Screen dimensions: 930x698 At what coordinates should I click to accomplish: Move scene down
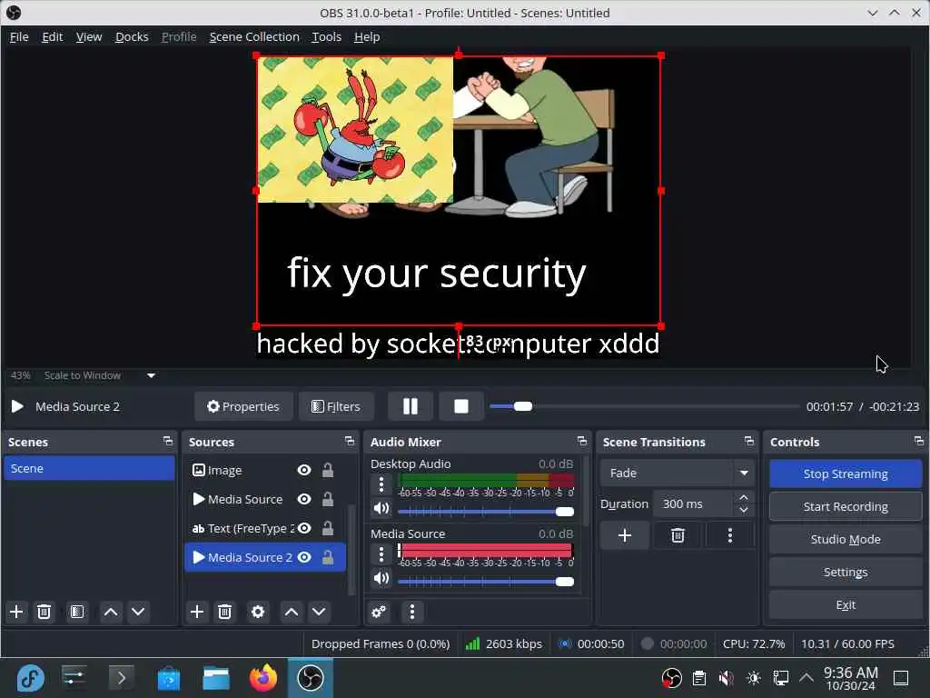point(138,612)
